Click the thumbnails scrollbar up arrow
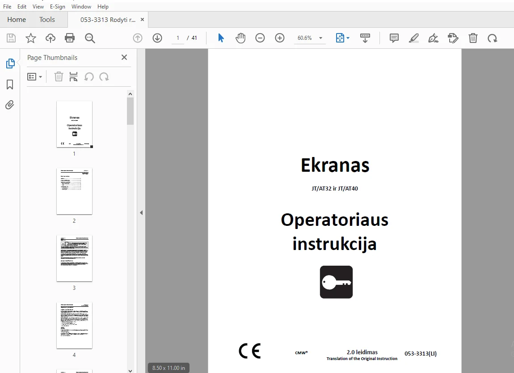The image size is (514, 373). tap(130, 94)
